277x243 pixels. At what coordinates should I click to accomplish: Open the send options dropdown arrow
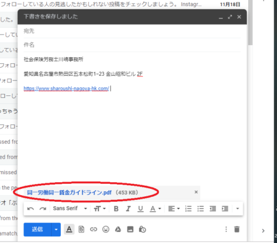(56, 229)
